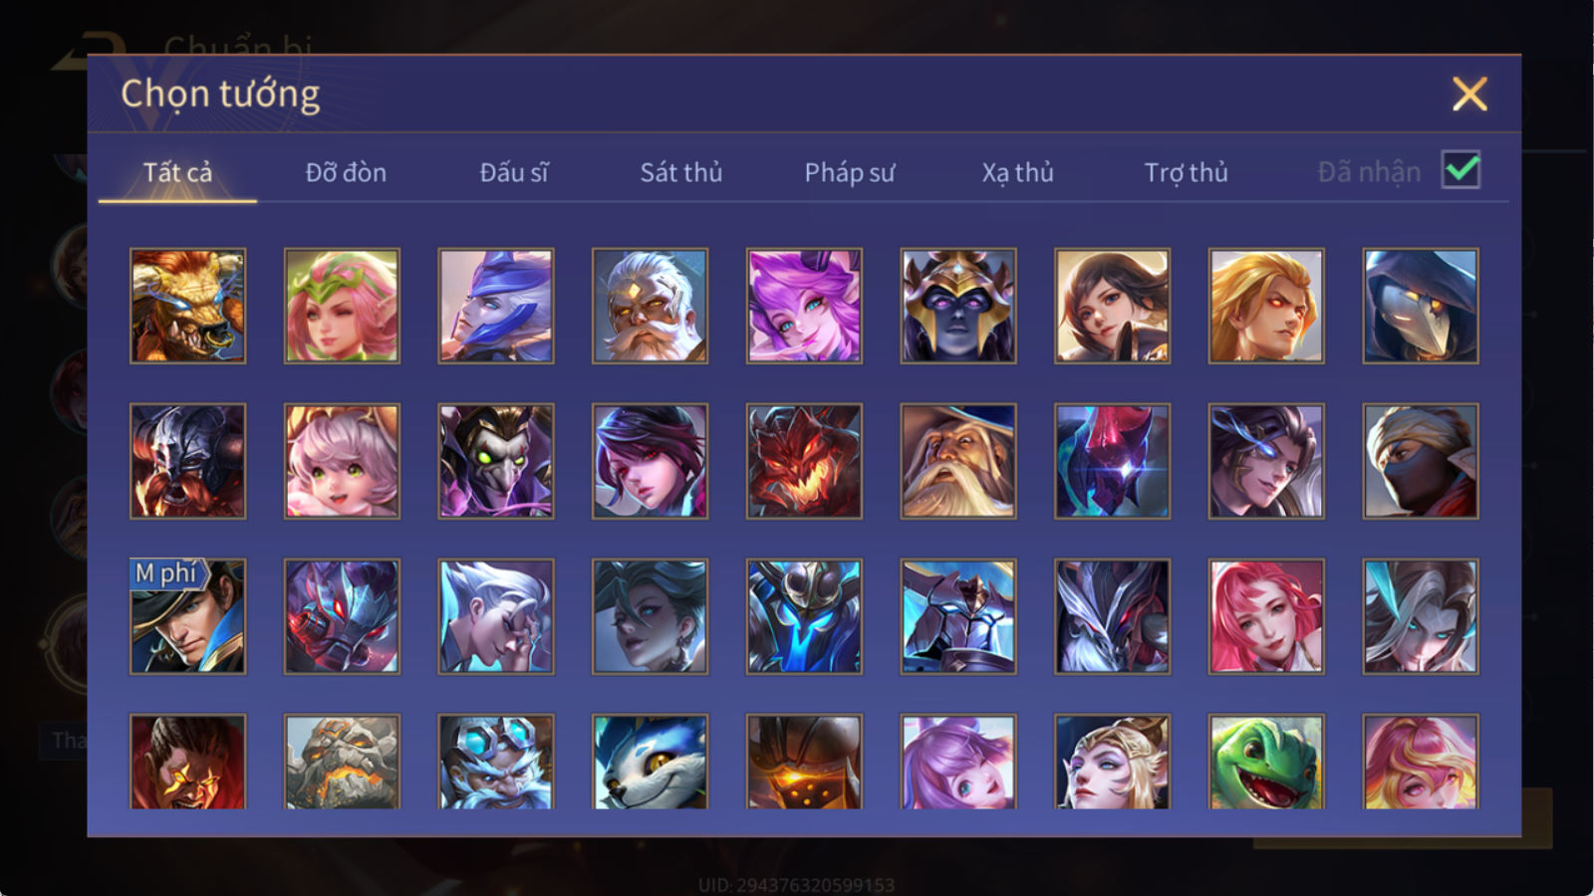Select the Đấu sĩ tab
The height and width of the screenshot is (896, 1594).
click(x=514, y=172)
